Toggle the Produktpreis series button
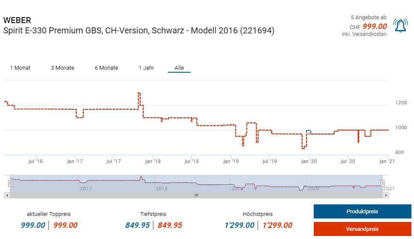The image size is (414, 239). tap(362, 212)
